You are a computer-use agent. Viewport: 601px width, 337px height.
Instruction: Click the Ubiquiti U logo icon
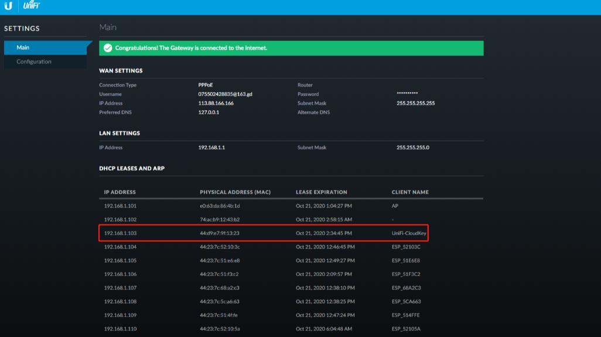click(8, 6)
